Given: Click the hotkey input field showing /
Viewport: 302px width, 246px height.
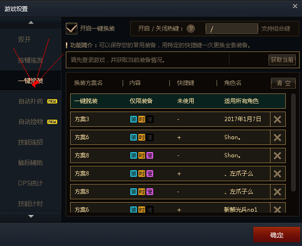Looking at the screenshot, I should pyautogui.click(x=232, y=29).
